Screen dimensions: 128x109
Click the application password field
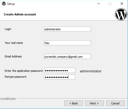coord(60,70)
